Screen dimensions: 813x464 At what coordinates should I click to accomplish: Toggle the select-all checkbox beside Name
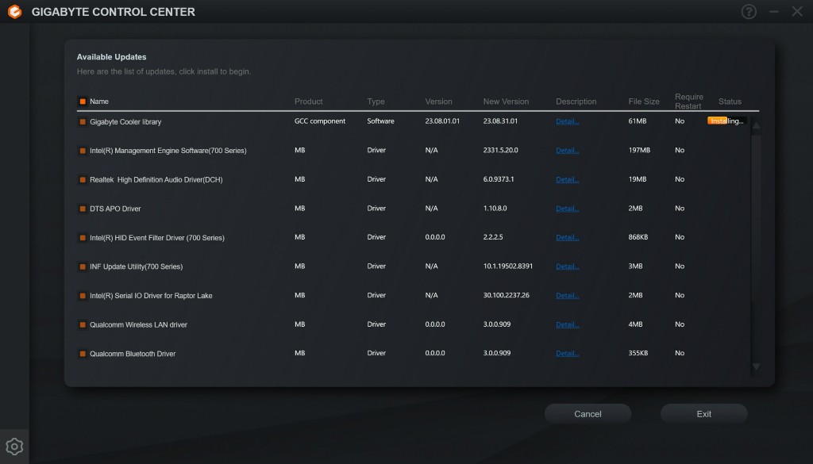tap(83, 102)
